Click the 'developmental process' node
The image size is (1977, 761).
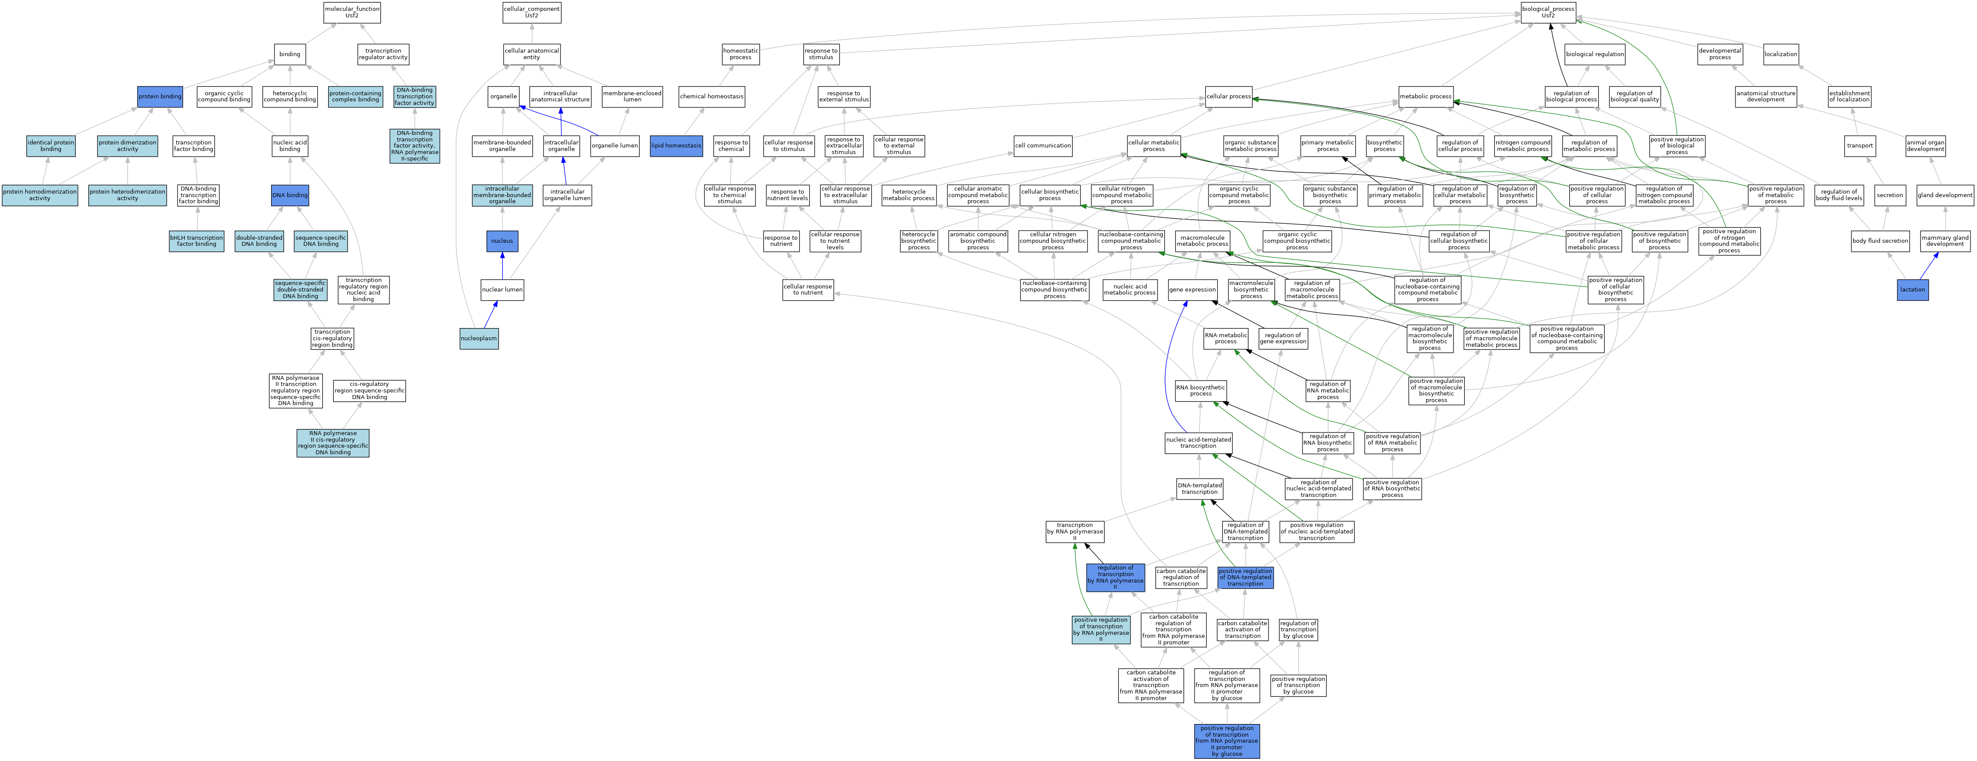click(1720, 54)
